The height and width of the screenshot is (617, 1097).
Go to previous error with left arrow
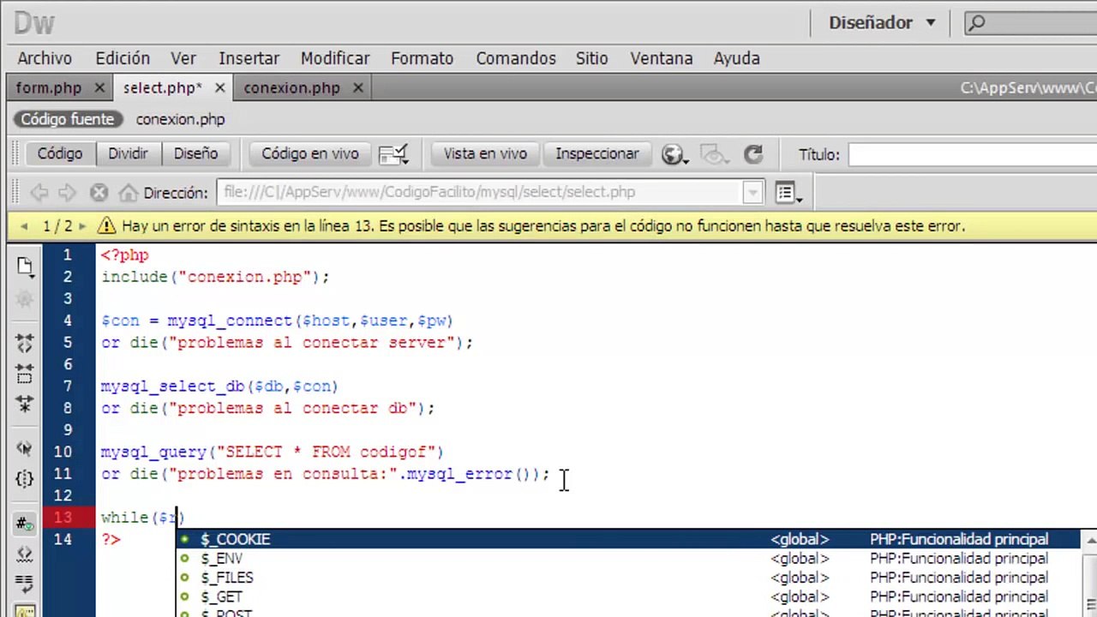click(24, 226)
